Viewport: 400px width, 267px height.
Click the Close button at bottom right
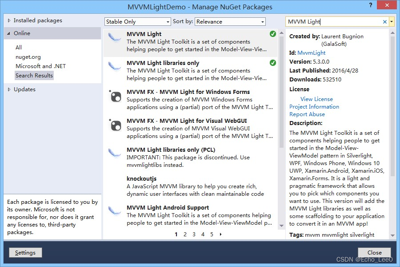click(374, 253)
